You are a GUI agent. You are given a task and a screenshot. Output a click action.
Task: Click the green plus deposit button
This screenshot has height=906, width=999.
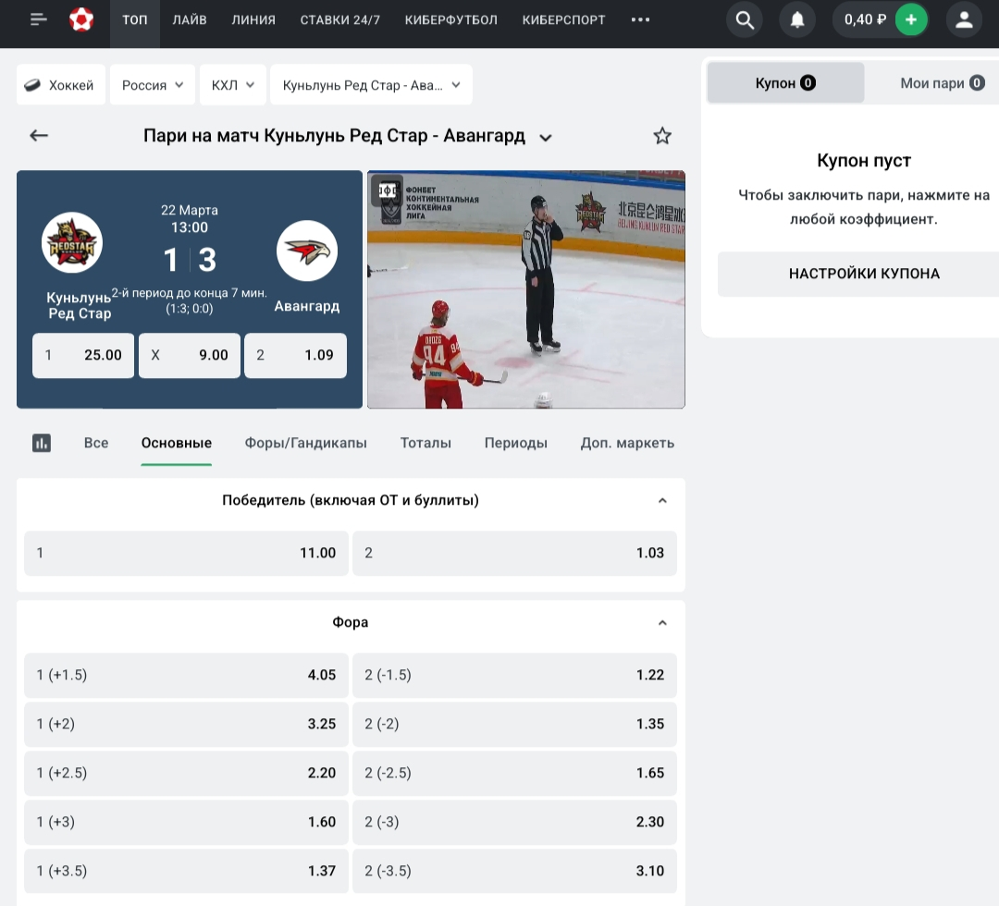click(x=911, y=19)
